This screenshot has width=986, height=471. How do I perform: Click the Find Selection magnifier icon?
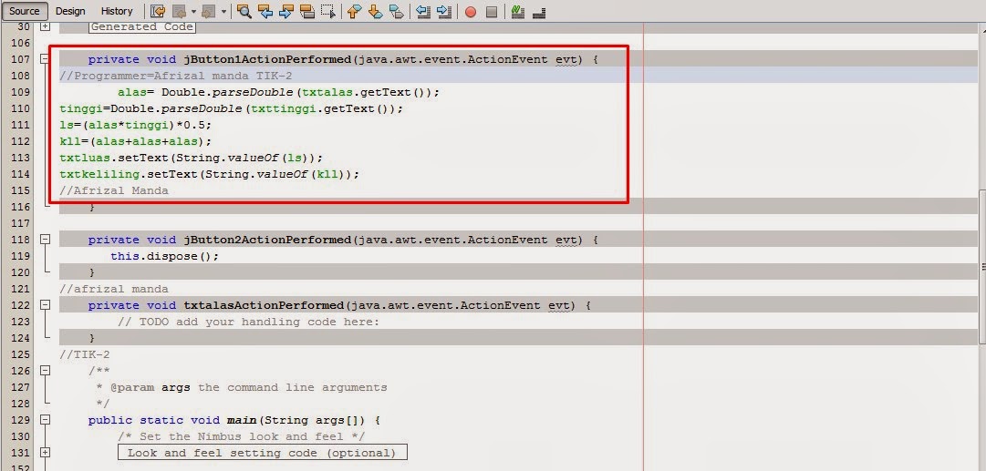point(244,11)
